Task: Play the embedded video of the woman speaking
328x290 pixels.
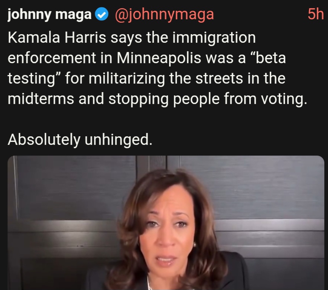Action: point(166,223)
